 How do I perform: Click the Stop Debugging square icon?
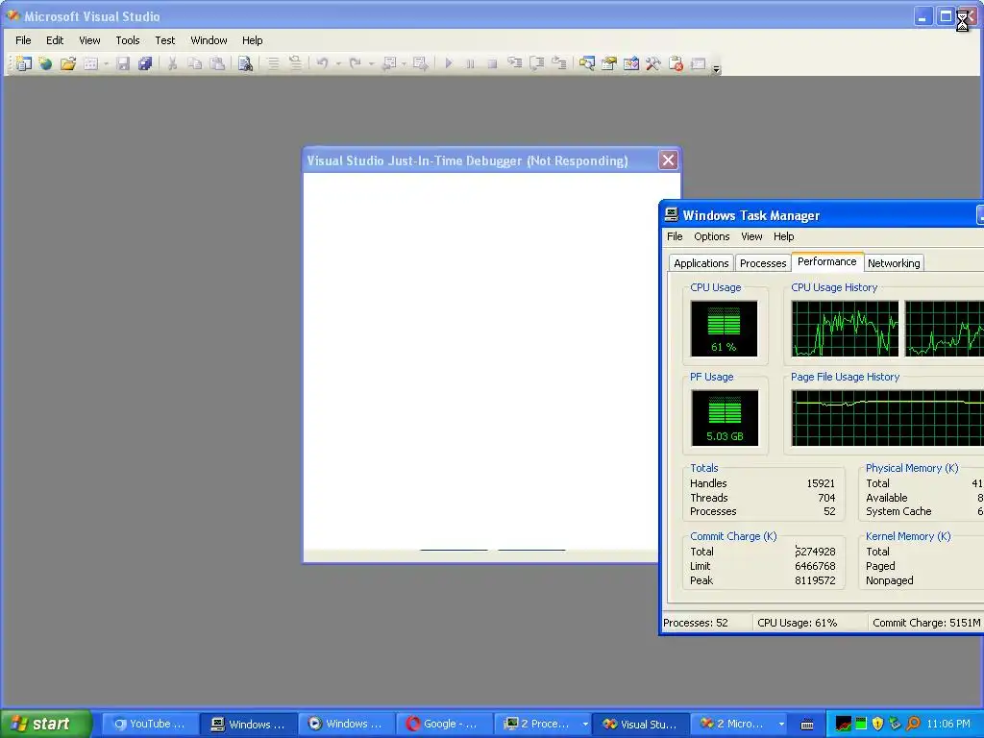pos(493,63)
